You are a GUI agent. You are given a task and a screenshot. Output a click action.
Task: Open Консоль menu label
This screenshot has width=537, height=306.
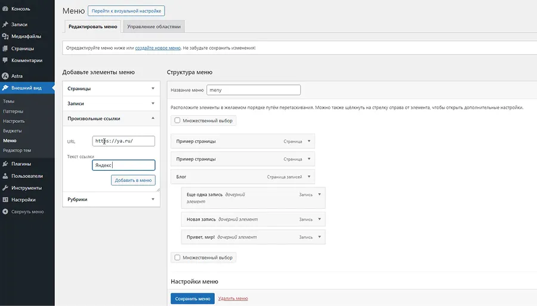[x=21, y=9]
